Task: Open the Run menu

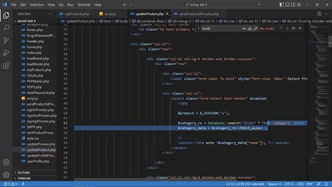Action: [x=71, y=5]
